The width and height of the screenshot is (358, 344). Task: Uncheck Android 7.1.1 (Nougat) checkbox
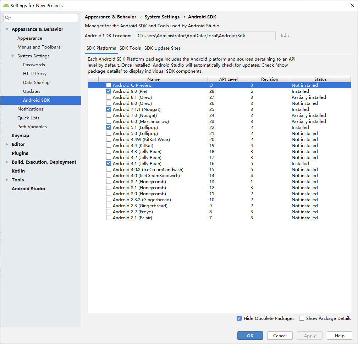pyautogui.click(x=109, y=109)
